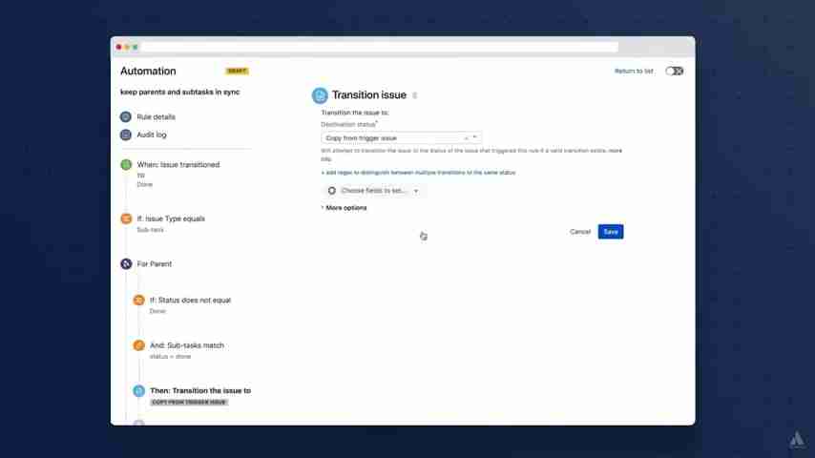Click the Rule details icon
This screenshot has height=458, width=815.
[126, 116]
